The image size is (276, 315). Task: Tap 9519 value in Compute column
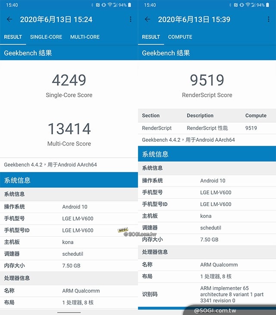(x=251, y=128)
